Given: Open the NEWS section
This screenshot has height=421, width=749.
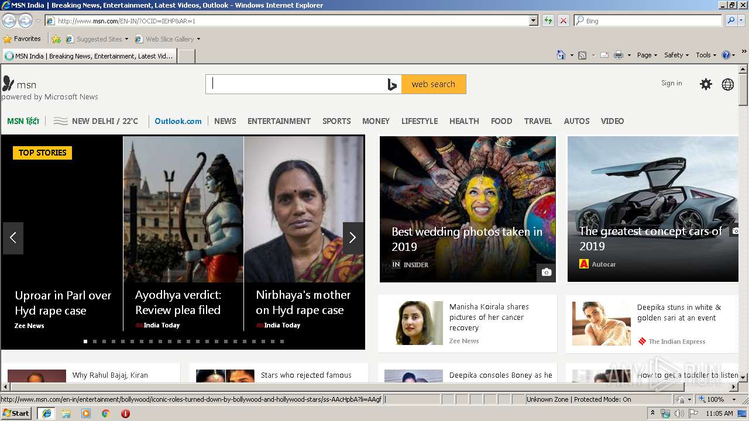Looking at the screenshot, I should click(x=225, y=121).
